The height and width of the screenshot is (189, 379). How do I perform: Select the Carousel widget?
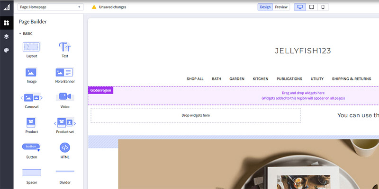coord(32,101)
